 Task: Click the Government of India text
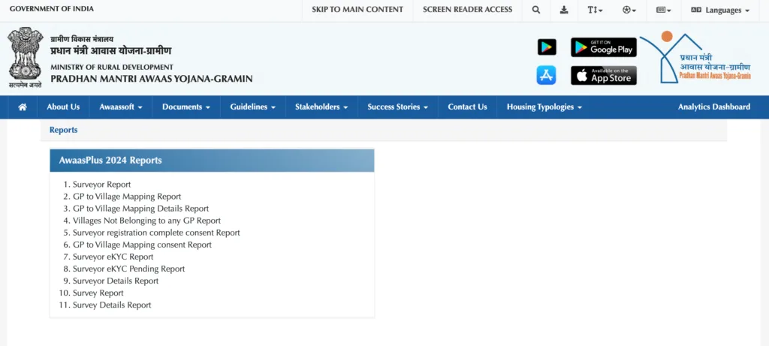pyautogui.click(x=52, y=9)
